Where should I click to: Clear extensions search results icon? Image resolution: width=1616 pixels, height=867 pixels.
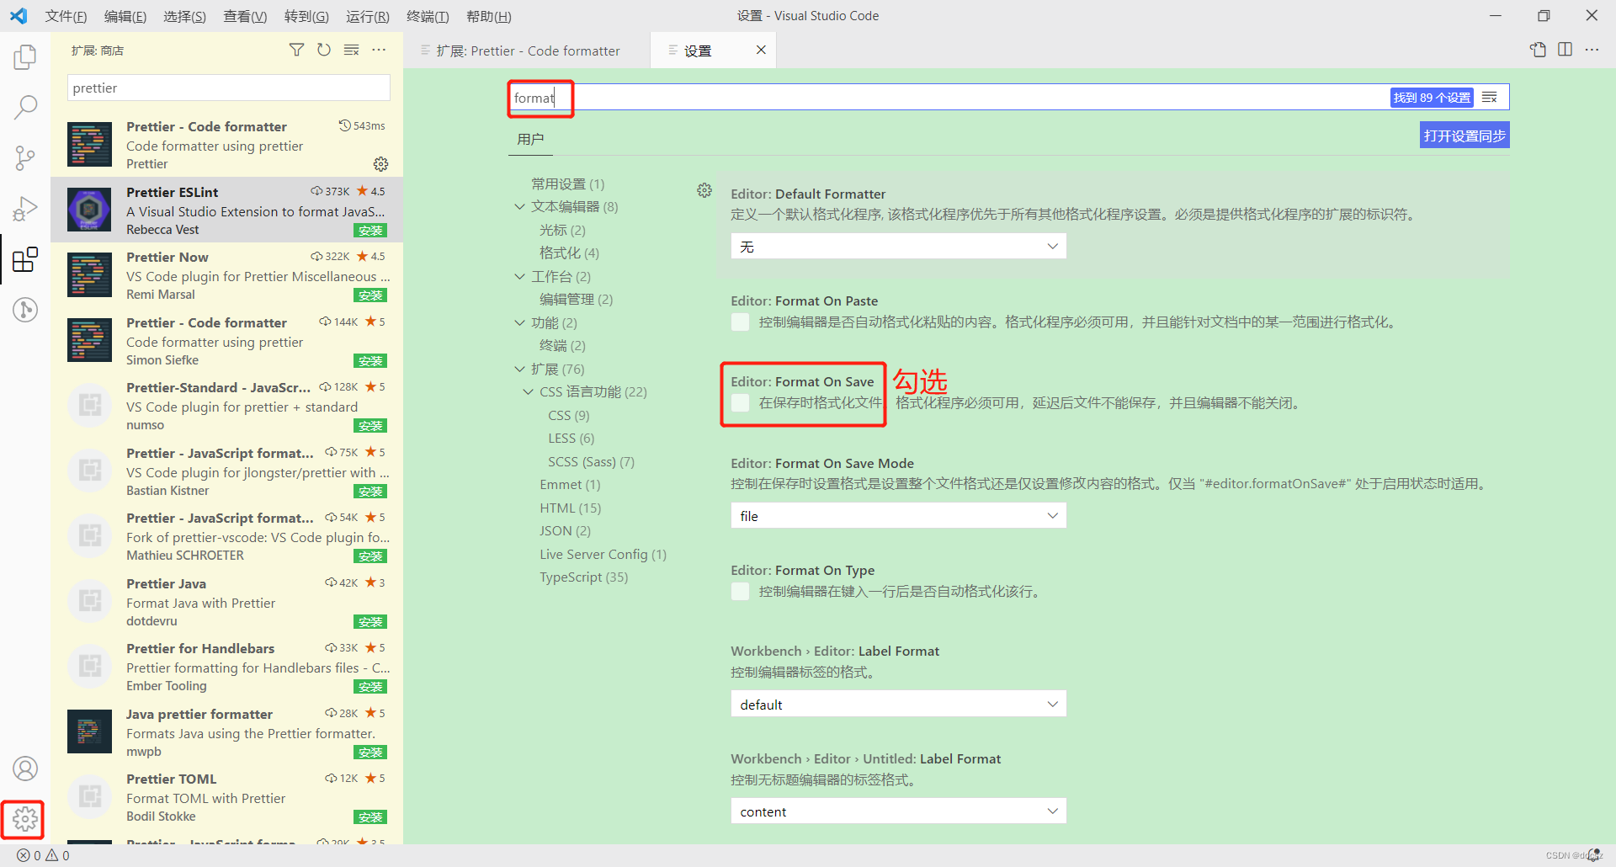(x=352, y=51)
